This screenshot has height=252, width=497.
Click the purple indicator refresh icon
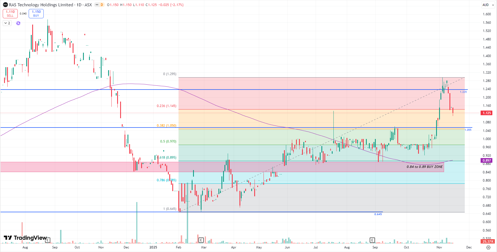click(x=18, y=23)
